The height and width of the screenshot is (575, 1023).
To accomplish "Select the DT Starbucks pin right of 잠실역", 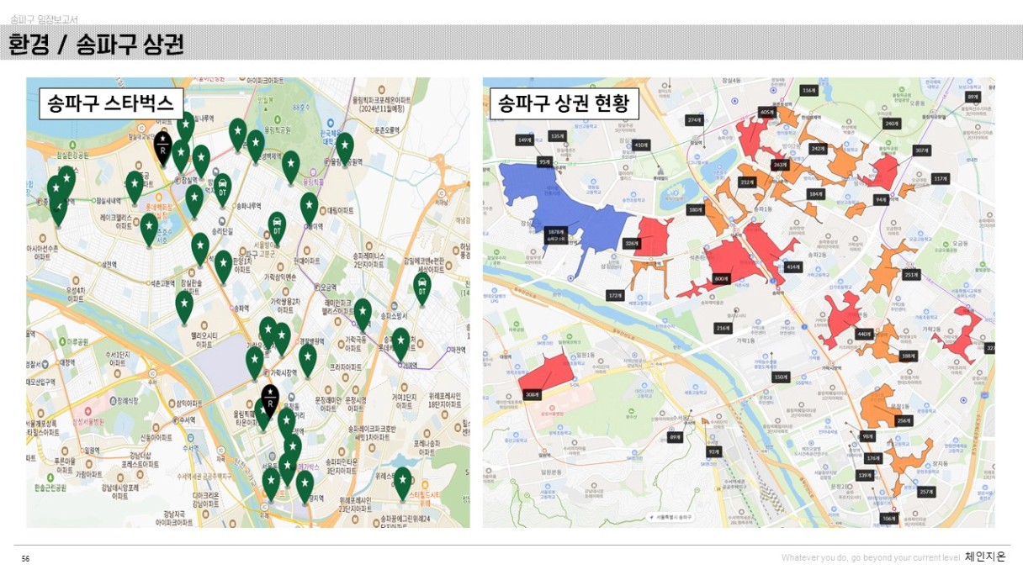I will pos(222,188).
